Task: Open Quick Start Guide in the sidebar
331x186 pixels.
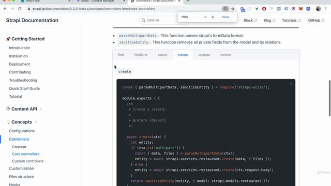Action: 24,88
